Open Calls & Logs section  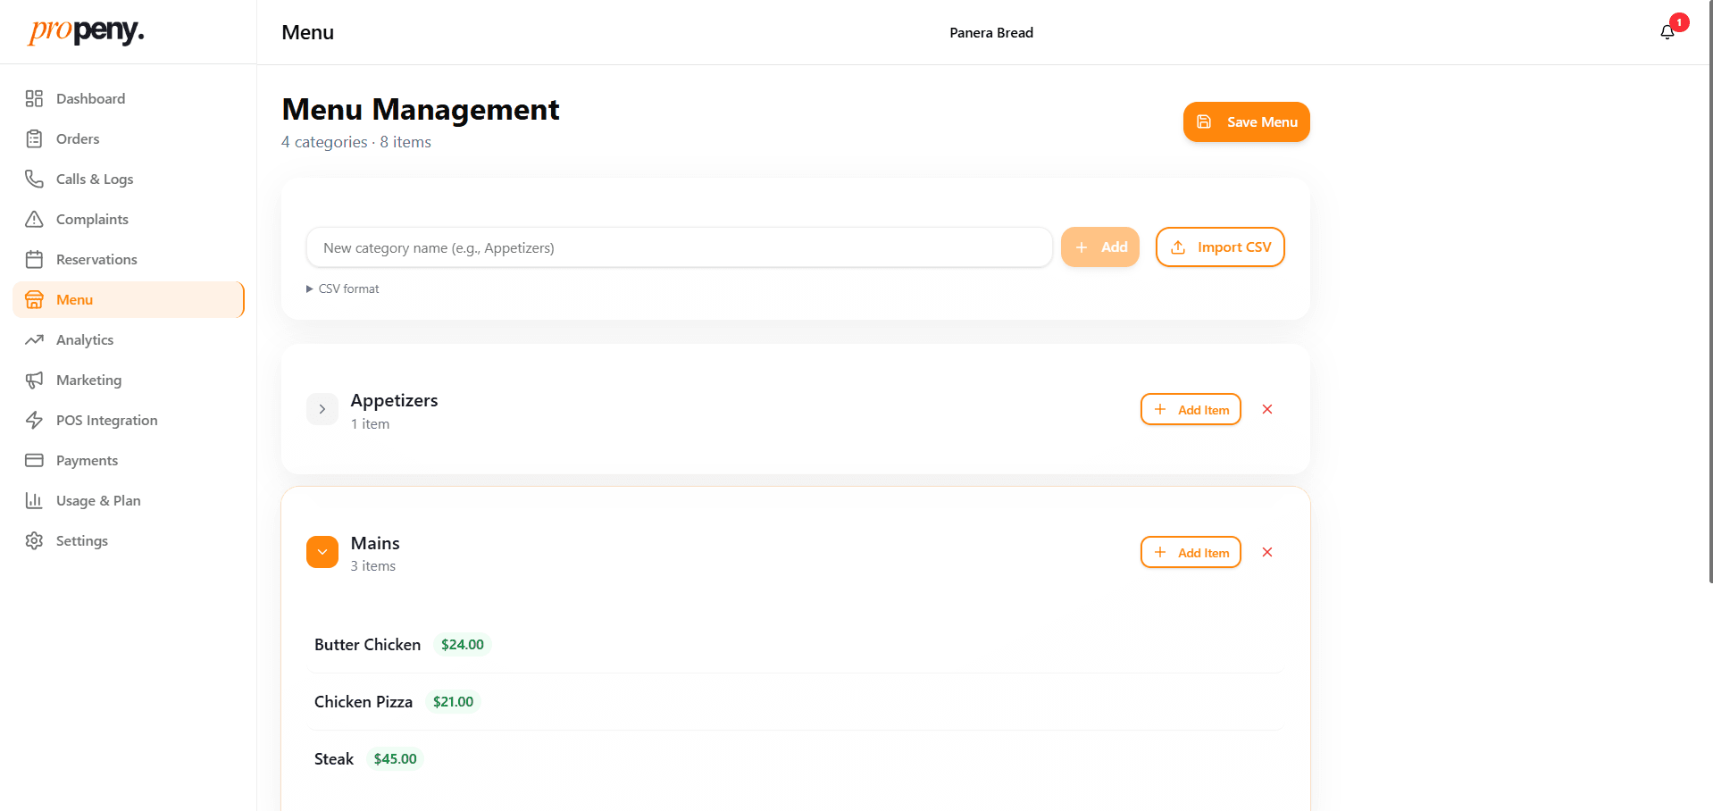click(x=128, y=179)
